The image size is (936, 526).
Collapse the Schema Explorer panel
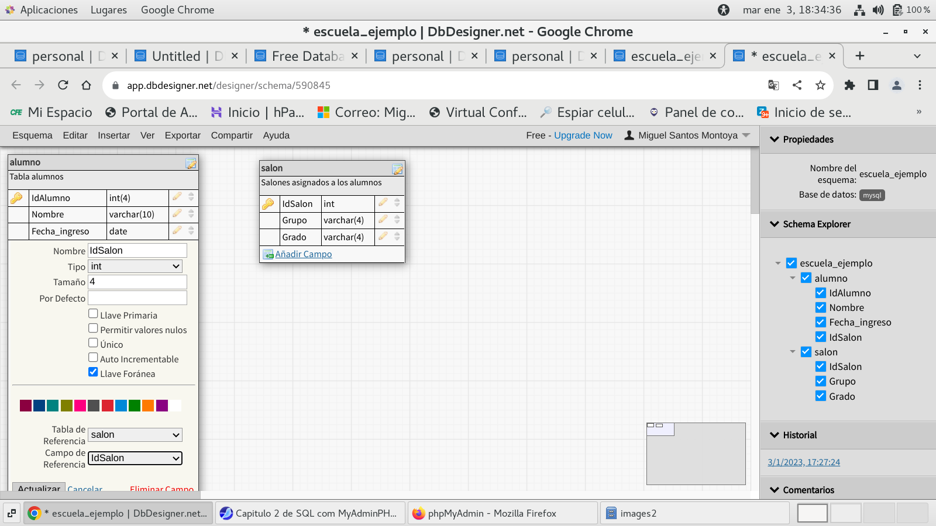(775, 224)
